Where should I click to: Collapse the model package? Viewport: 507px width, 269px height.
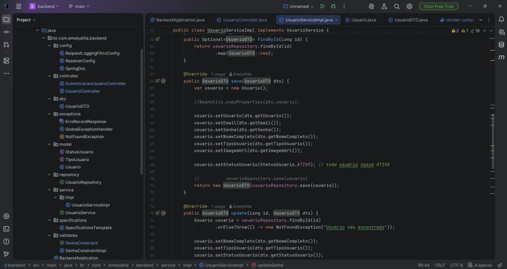coord(49,144)
